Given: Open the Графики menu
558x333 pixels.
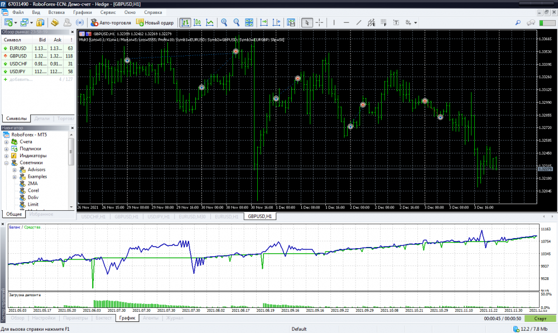Looking at the screenshot, I should coord(82,12).
